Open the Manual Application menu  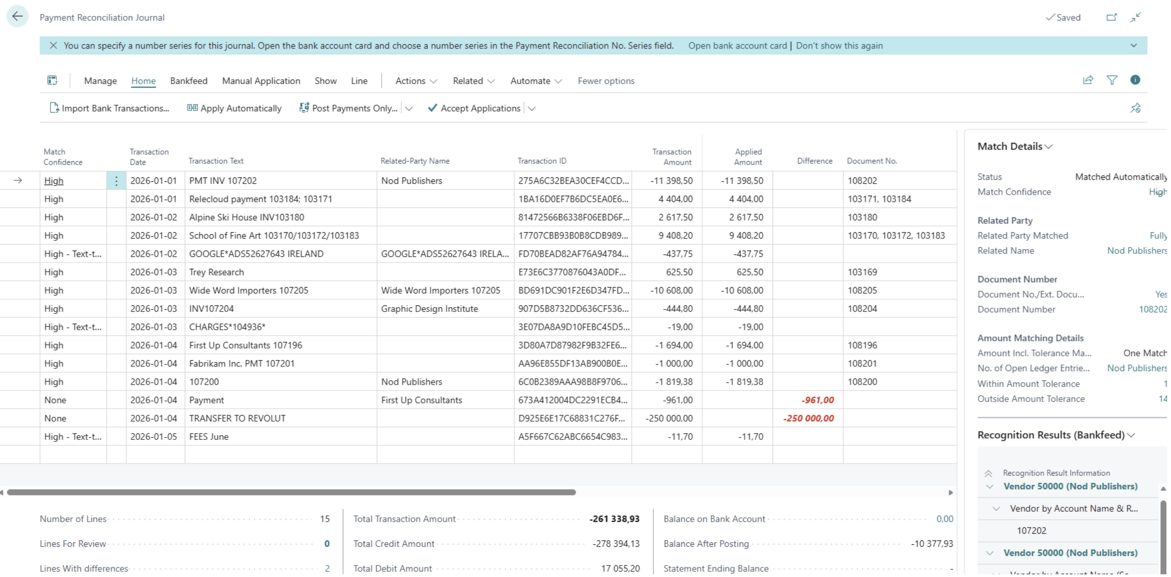coord(261,81)
